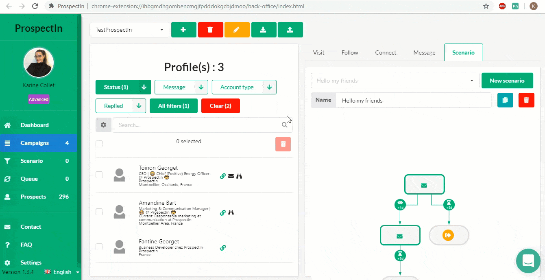Viewport: 545px width, 280px height.
Task: Check the box for Fantine Georget
Action: (x=99, y=247)
